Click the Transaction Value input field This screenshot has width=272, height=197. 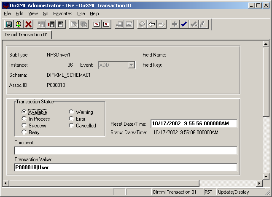126,167
